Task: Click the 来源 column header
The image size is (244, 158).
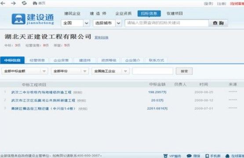Action: tap(233, 84)
